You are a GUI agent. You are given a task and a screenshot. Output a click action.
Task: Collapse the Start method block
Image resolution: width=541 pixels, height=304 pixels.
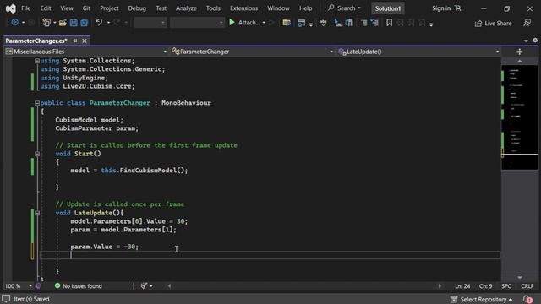coord(37,154)
